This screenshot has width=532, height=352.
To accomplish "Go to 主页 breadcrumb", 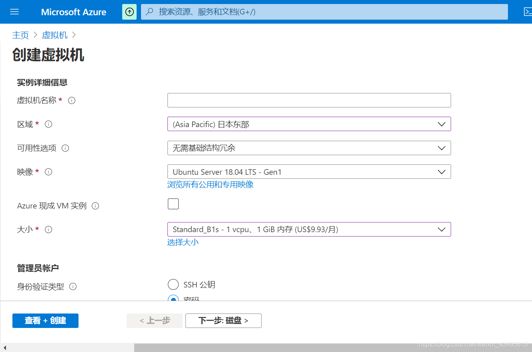I will 20,35.
